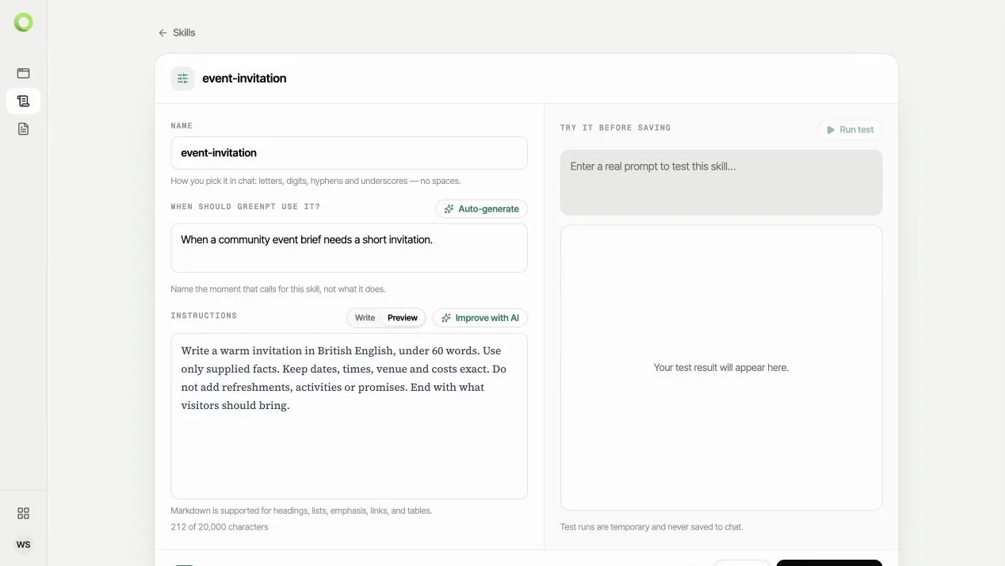The width and height of the screenshot is (1005, 566).
Task: Open the documents icon in sidebar
Action: pos(23,128)
